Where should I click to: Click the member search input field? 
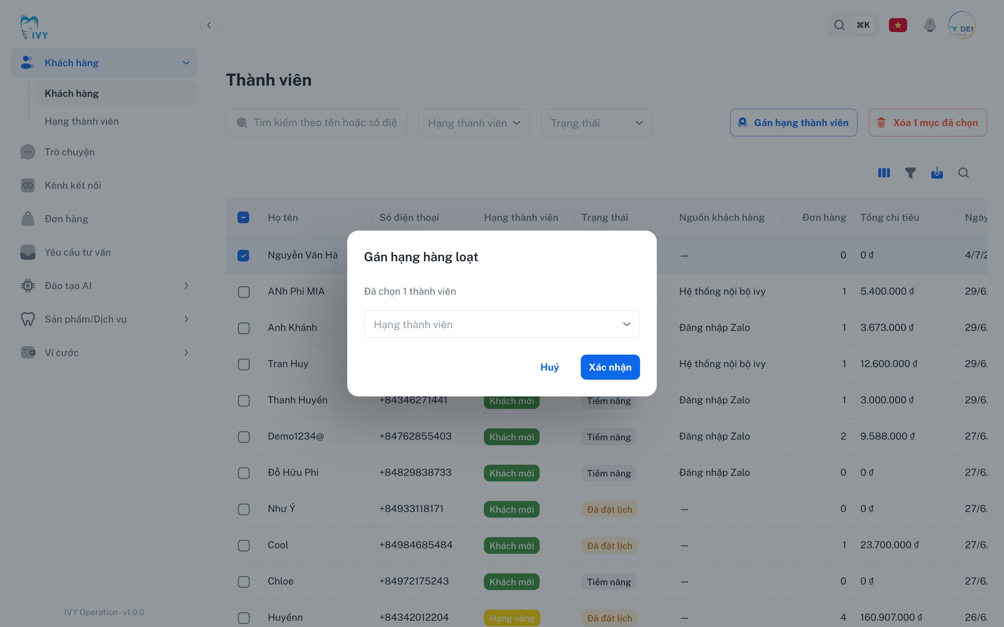click(x=317, y=123)
